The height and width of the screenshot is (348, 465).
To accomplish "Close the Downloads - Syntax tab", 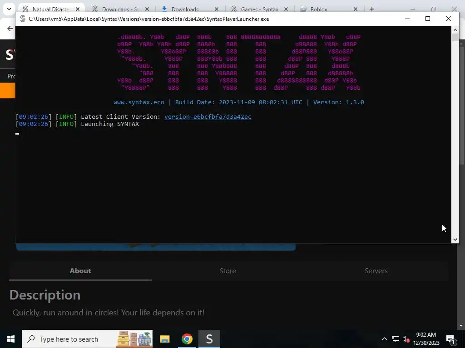I will [x=147, y=9].
